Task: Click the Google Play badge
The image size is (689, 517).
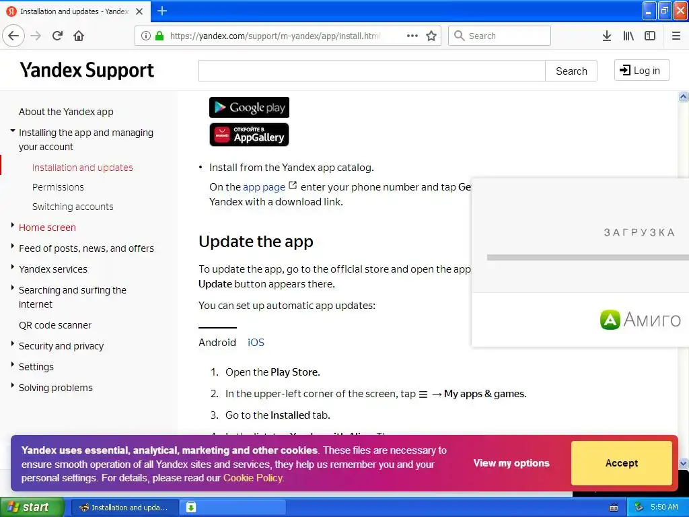Action: click(x=249, y=107)
